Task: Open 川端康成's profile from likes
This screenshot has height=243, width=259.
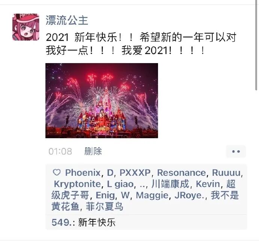Action: tap(170, 184)
